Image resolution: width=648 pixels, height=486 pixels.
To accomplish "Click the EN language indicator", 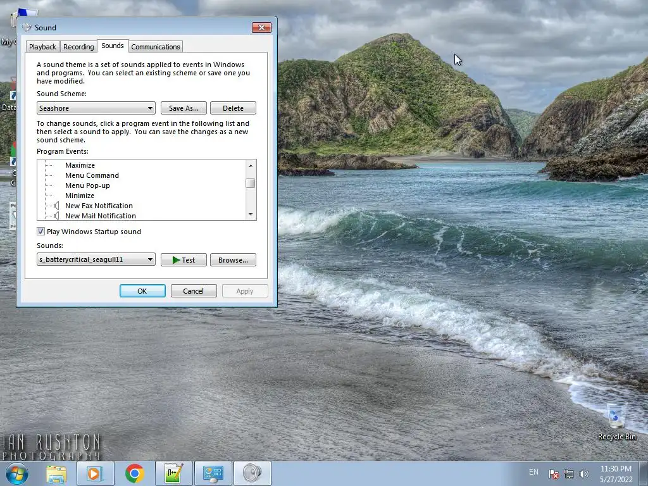I will [533, 472].
